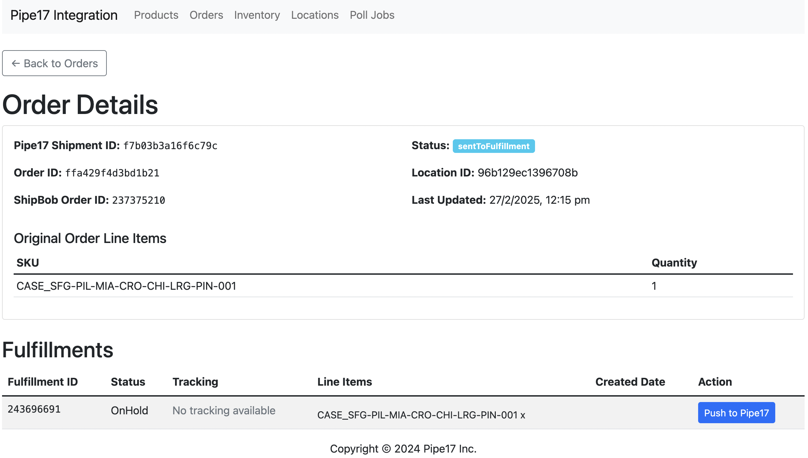
Task: Select the Fulfillment ID 243696691
Action: tap(34, 409)
